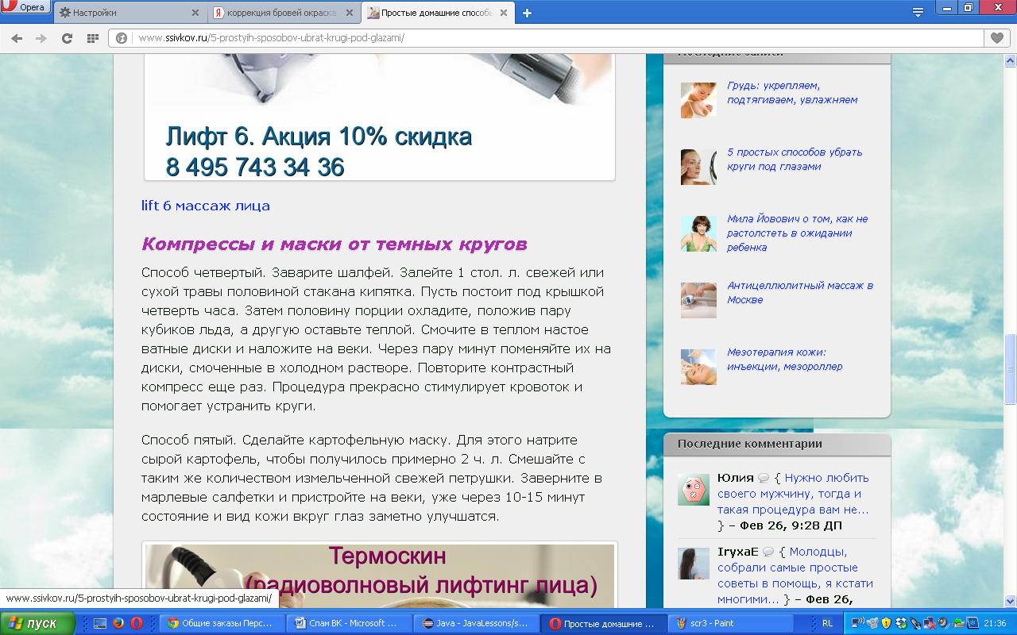This screenshot has width=1017, height=635.
Task: Click the RL language indicator in taskbar
Action: pyautogui.click(x=827, y=624)
